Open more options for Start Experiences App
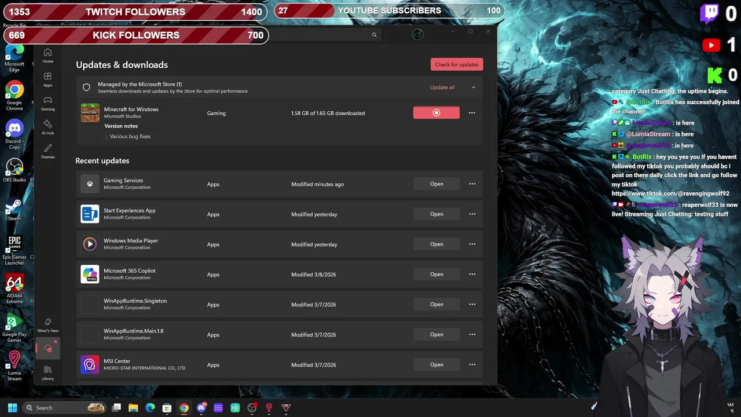741x417 pixels. pos(472,214)
